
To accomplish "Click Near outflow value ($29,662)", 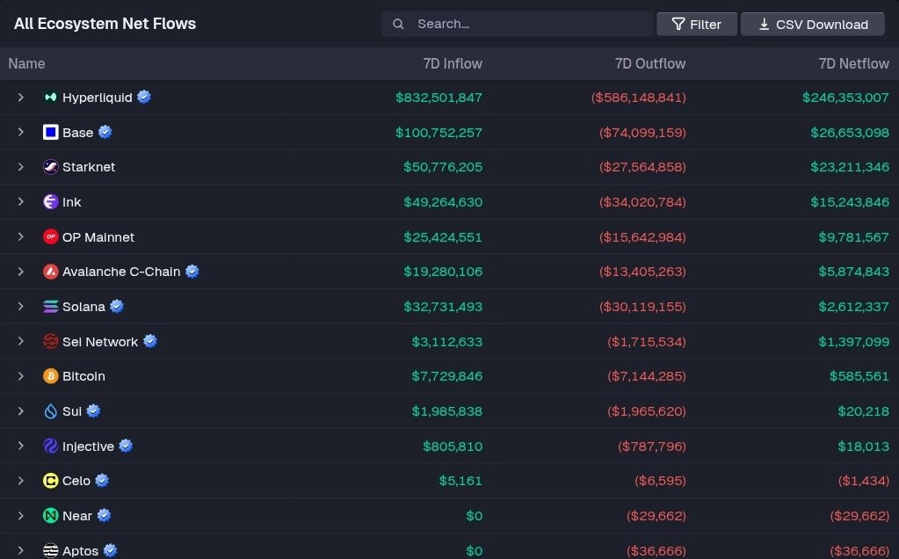I will pos(656,515).
